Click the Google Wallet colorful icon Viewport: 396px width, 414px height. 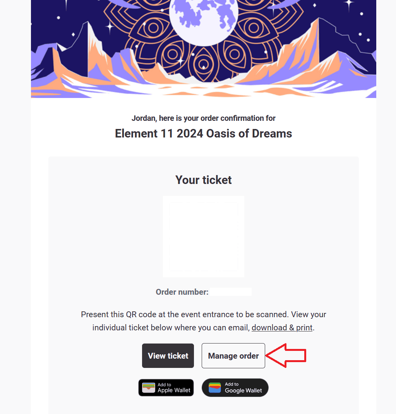pos(215,388)
